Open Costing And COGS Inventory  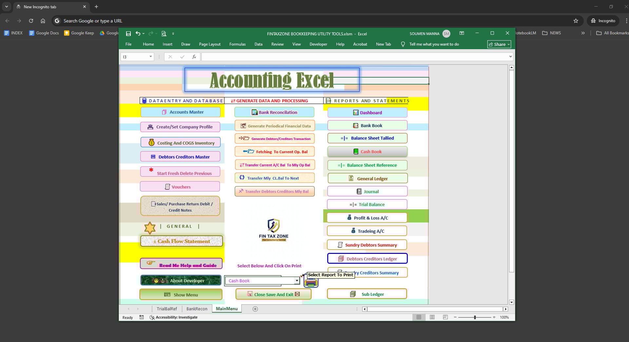(x=181, y=142)
